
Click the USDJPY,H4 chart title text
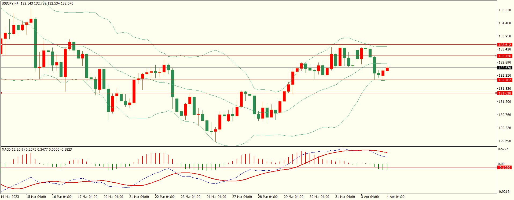coord(10,3)
